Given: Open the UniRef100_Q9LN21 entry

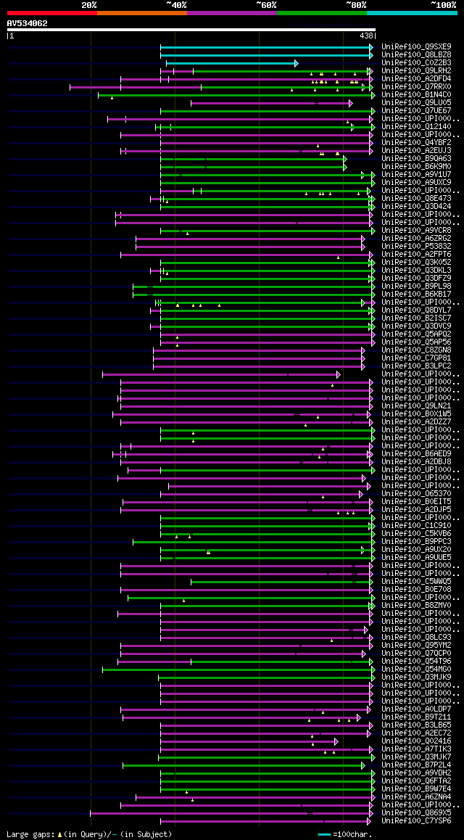Looking at the screenshot, I should click(416, 406).
